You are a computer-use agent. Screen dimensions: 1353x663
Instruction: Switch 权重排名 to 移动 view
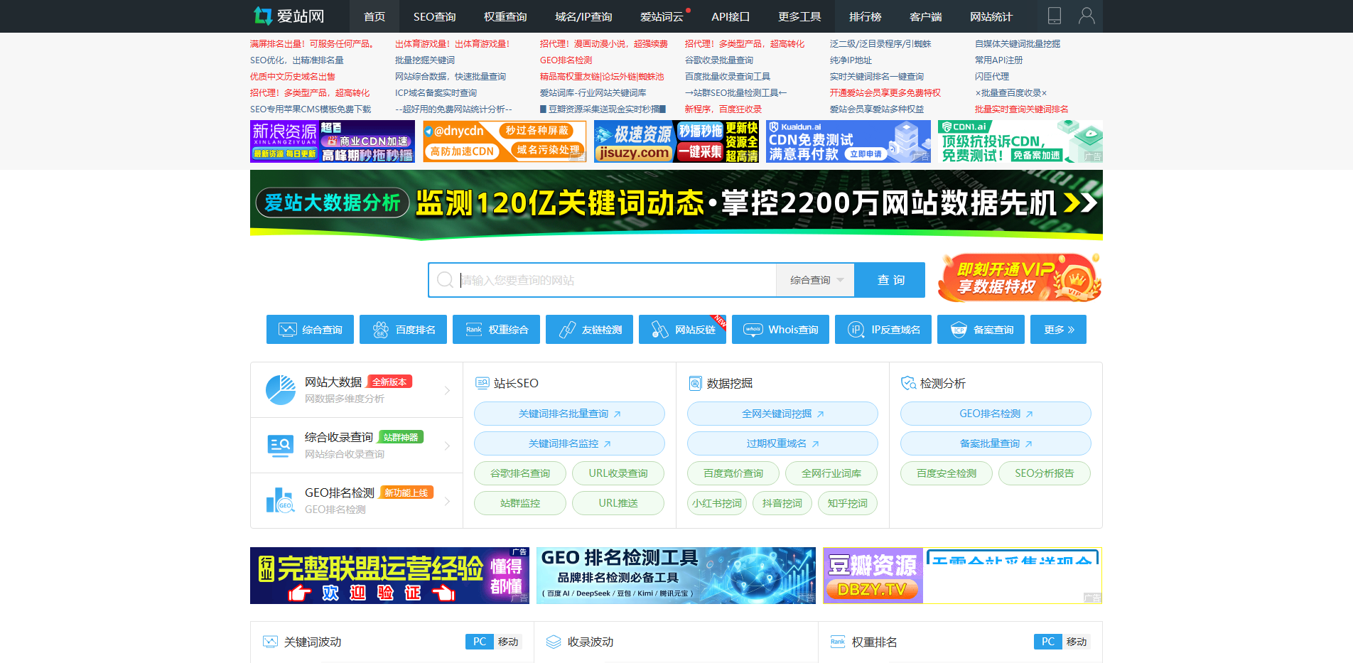click(x=1077, y=642)
